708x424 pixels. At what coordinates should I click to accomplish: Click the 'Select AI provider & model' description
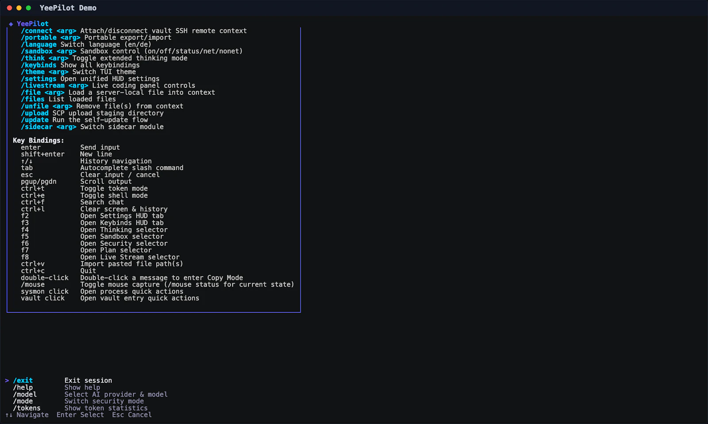(x=116, y=394)
